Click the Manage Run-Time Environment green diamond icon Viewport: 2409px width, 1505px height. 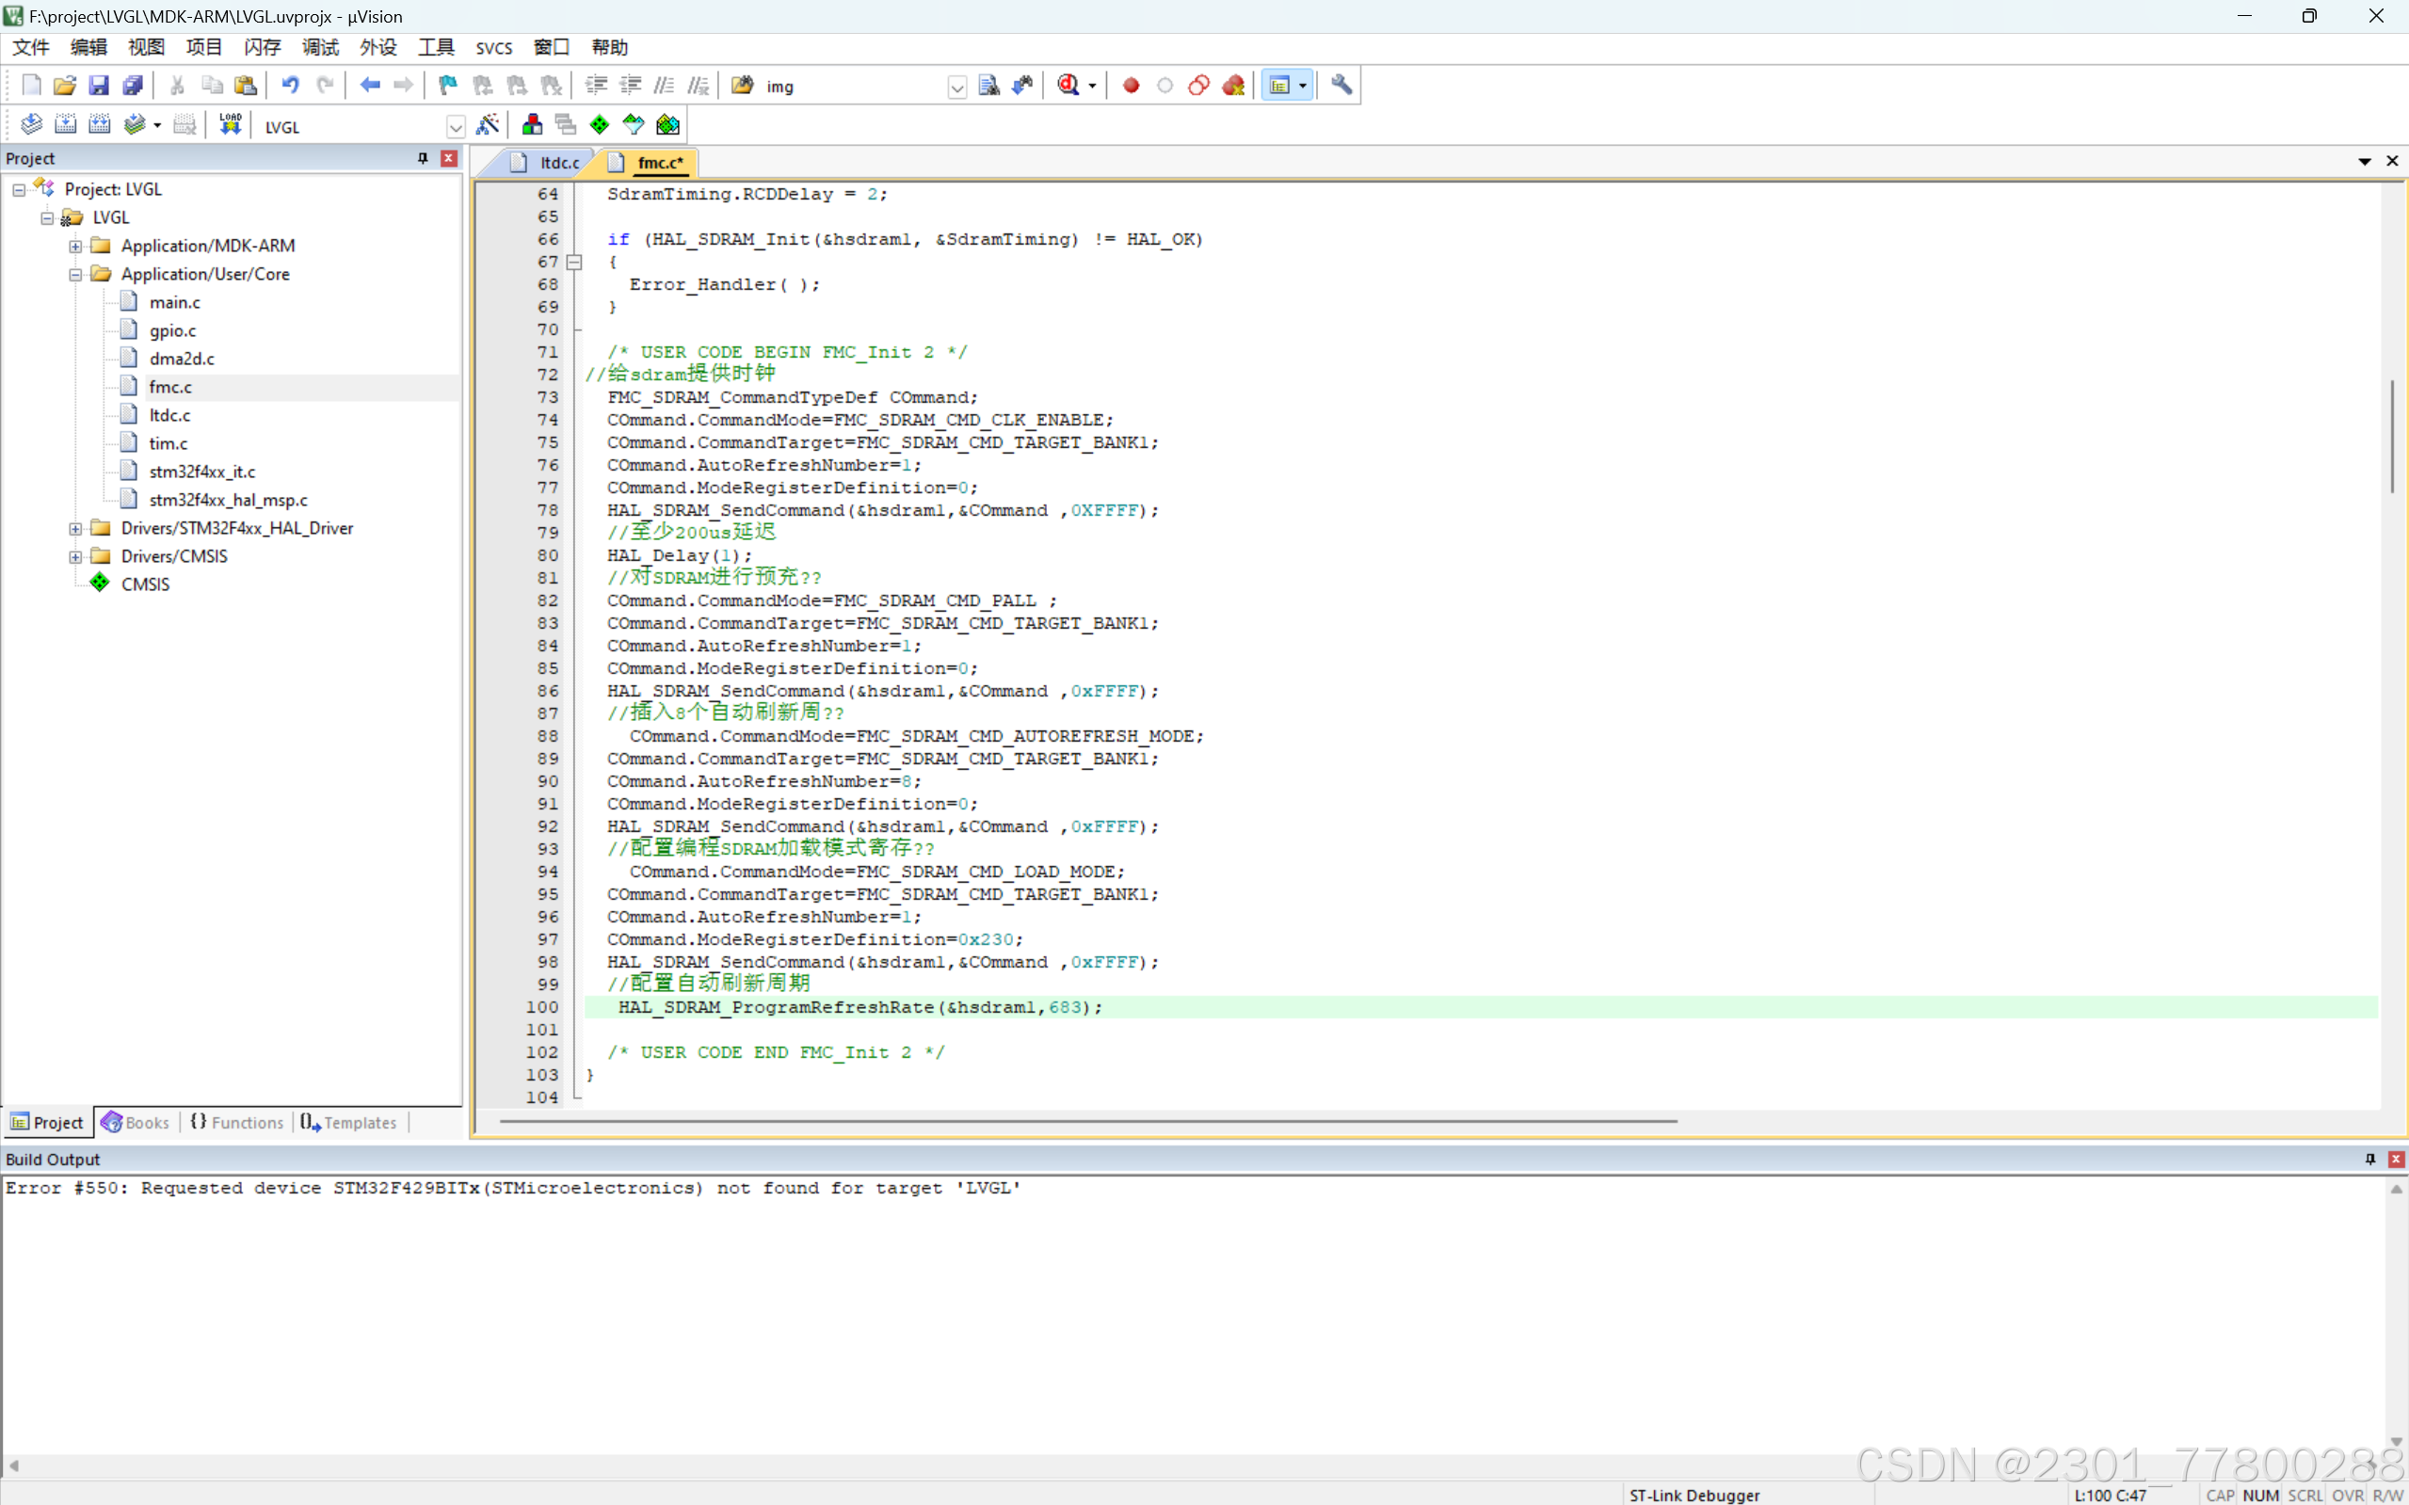tap(600, 124)
